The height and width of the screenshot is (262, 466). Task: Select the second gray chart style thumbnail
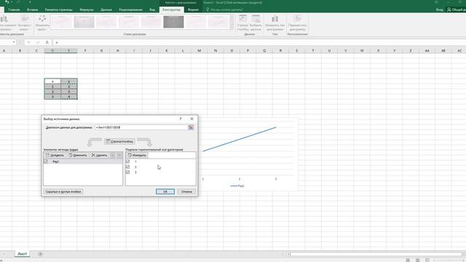click(x=84, y=22)
